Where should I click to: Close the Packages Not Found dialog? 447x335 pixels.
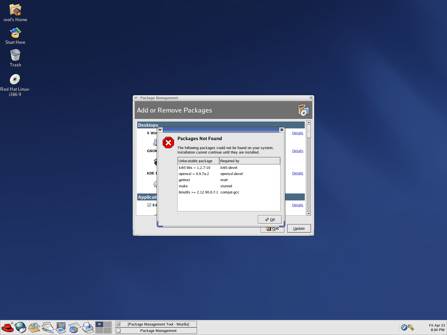click(282, 130)
